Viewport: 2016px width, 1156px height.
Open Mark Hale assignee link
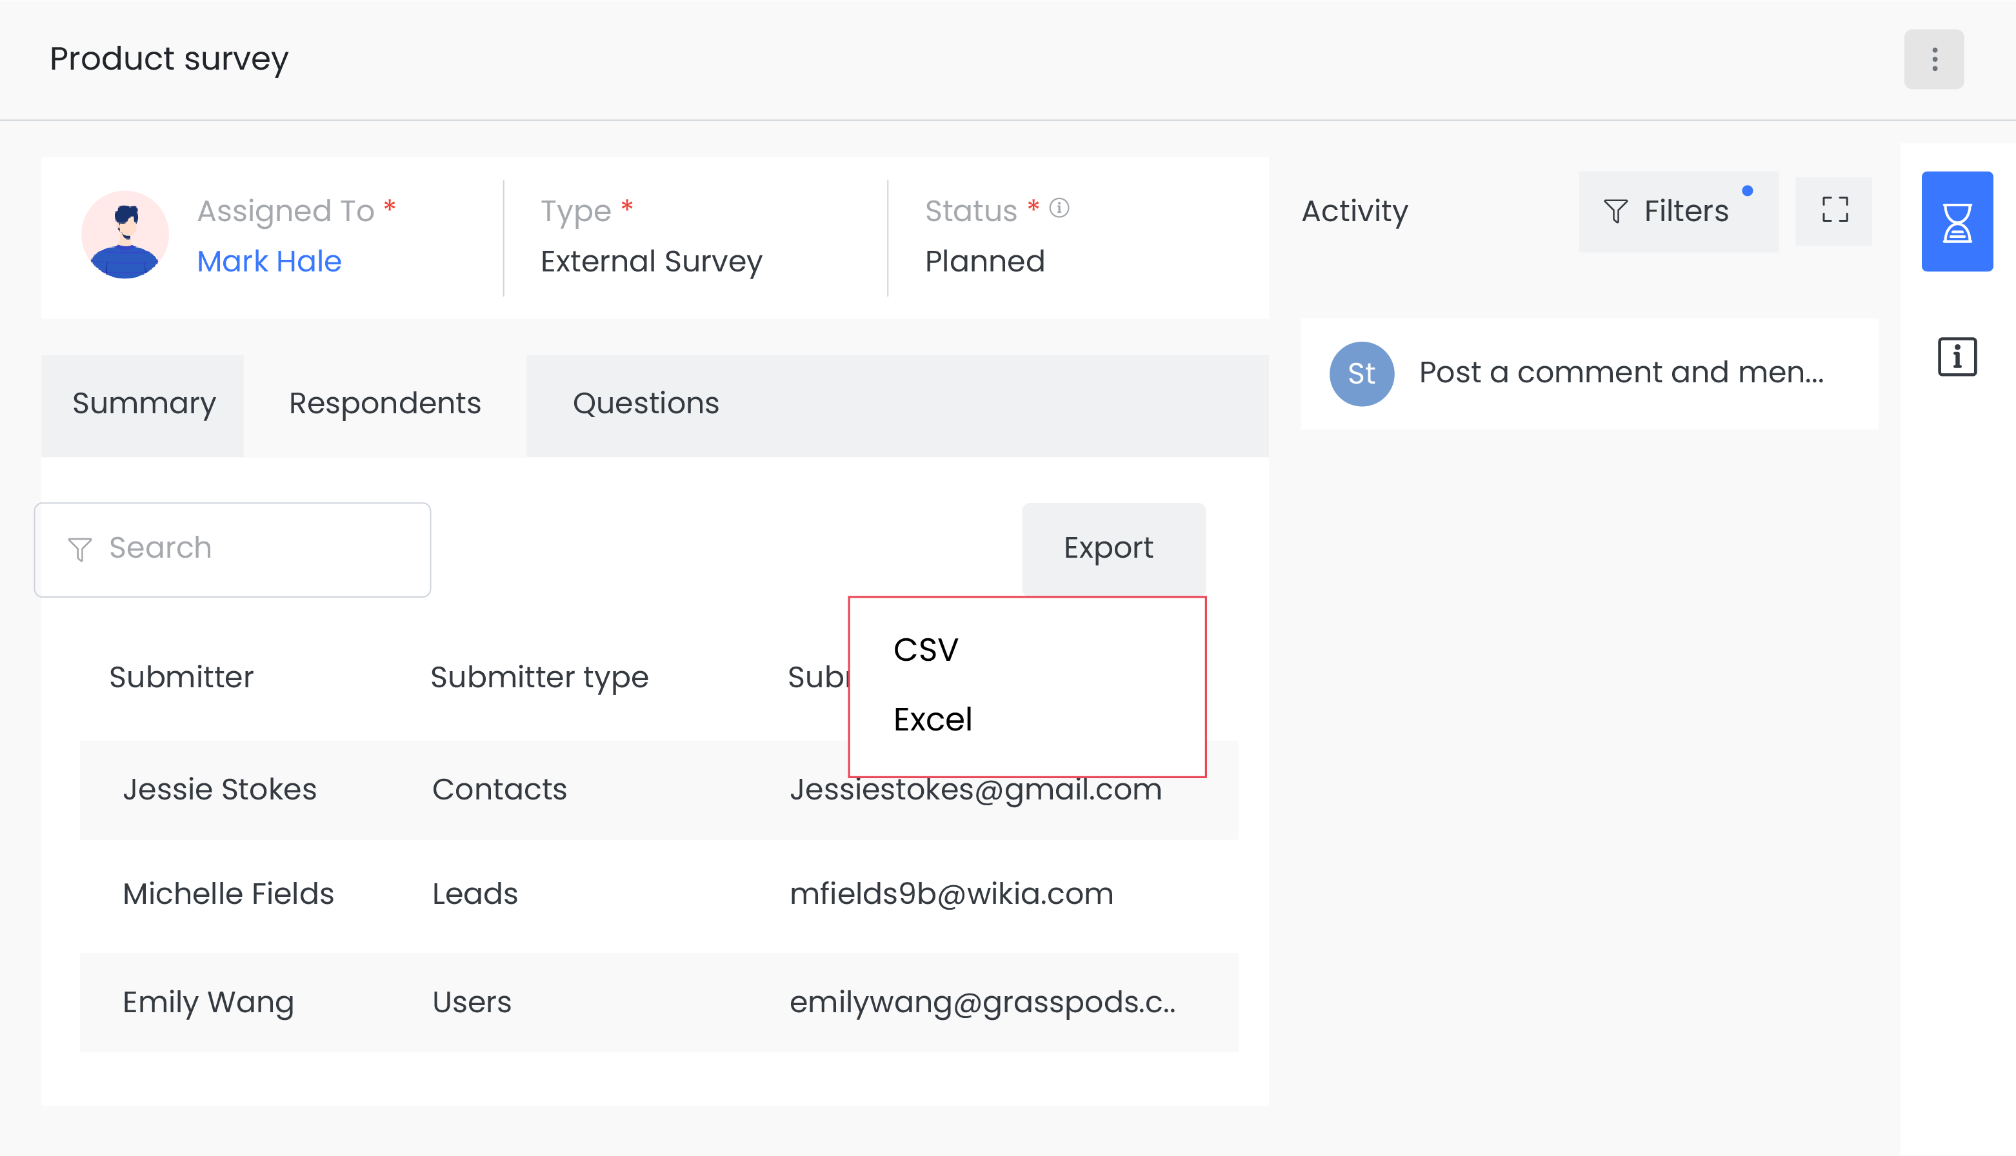tap(269, 261)
